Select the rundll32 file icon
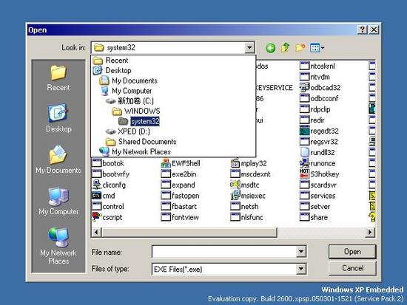This screenshot has width=407, height=305. [x=304, y=152]
